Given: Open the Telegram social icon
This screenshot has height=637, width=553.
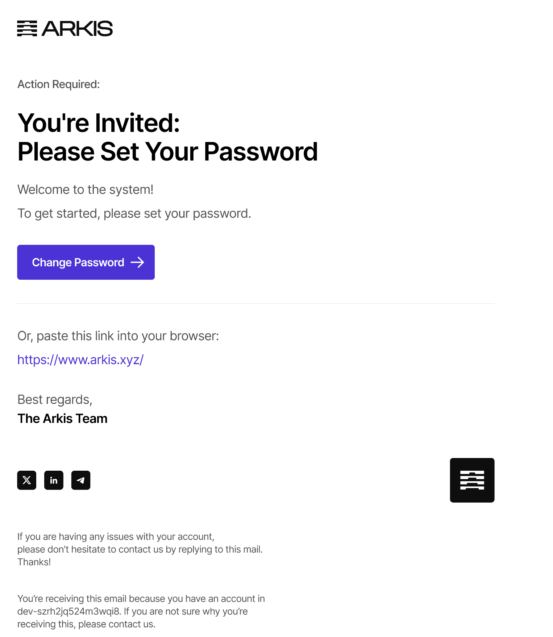Looking at the screenshot, I should 81,480.
